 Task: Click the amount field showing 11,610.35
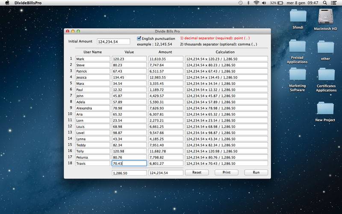tap(166, 59)
